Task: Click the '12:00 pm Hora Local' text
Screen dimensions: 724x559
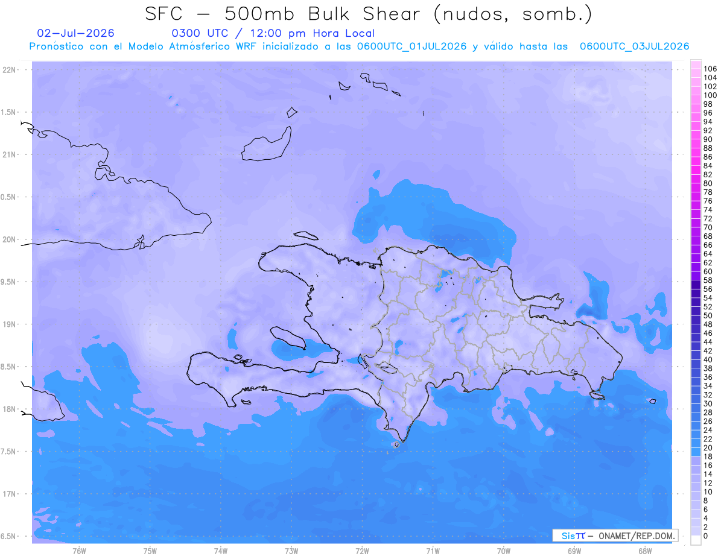Action: tap(312, 33)
